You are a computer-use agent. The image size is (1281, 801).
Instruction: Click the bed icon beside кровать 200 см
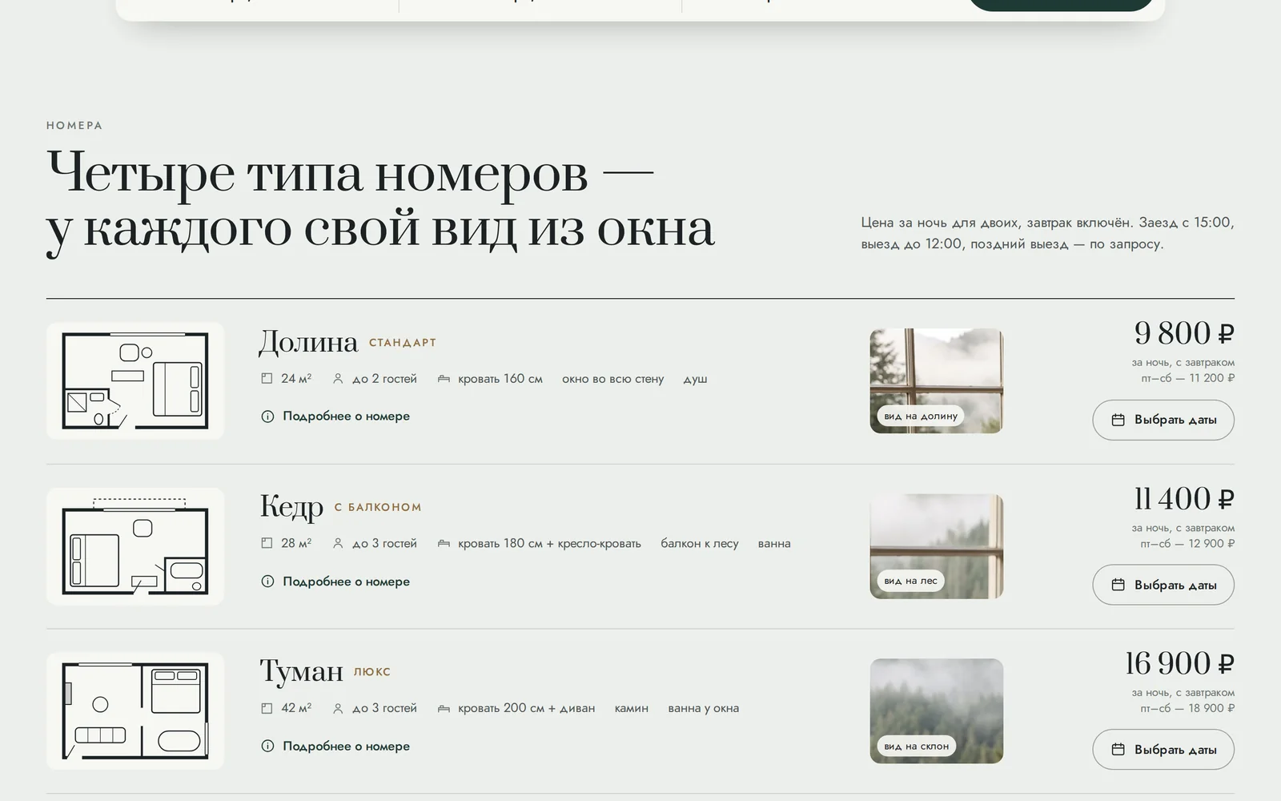point(444,708)
